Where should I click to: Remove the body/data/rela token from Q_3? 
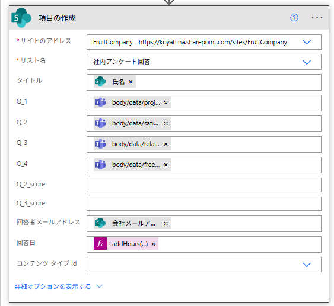point(166,144)
